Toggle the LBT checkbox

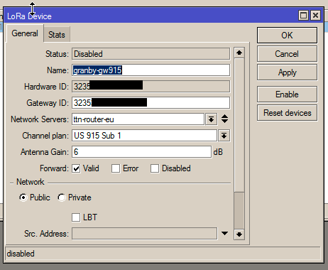click(76, 217)
